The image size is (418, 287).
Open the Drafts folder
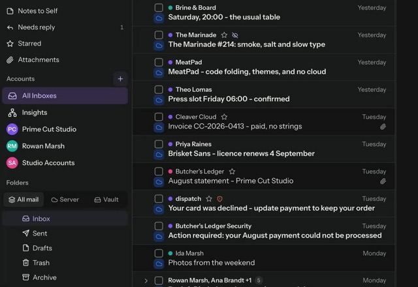point(65,248)
